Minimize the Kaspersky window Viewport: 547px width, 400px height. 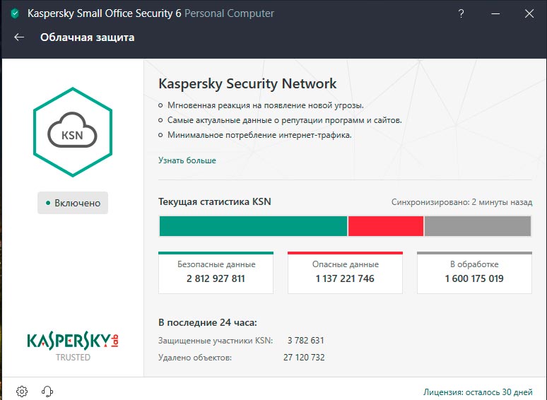pyautogui.click(x=495, y=13)
